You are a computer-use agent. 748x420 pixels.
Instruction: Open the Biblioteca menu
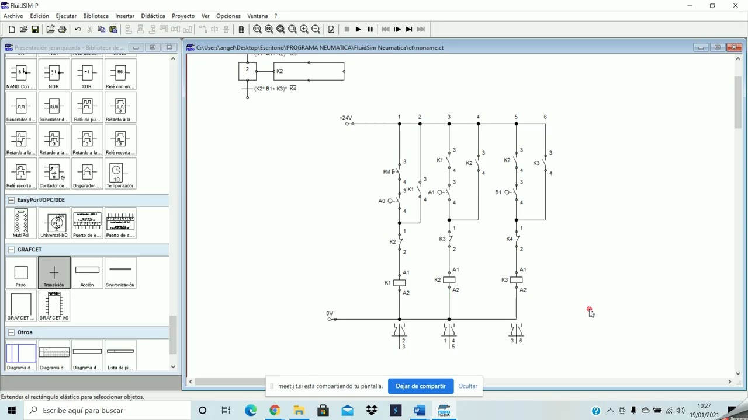96,16
